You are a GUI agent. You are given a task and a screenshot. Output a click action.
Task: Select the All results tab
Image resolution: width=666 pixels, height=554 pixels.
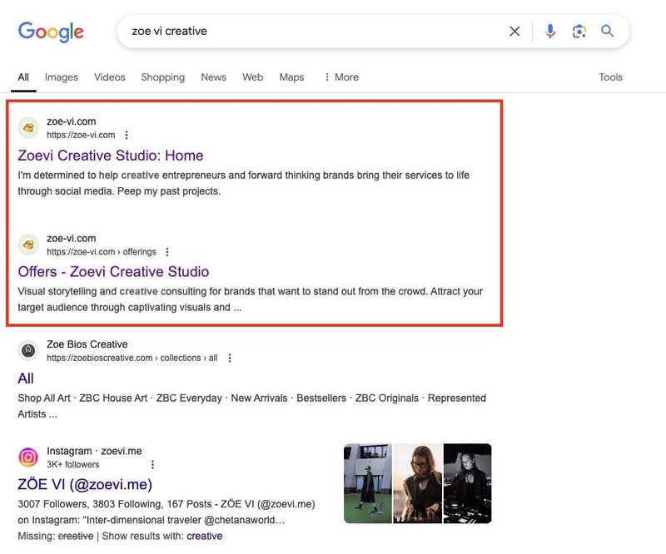23,77
